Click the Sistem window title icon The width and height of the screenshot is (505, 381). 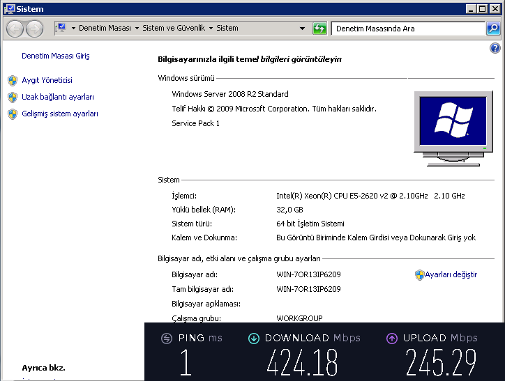point(9,8)
